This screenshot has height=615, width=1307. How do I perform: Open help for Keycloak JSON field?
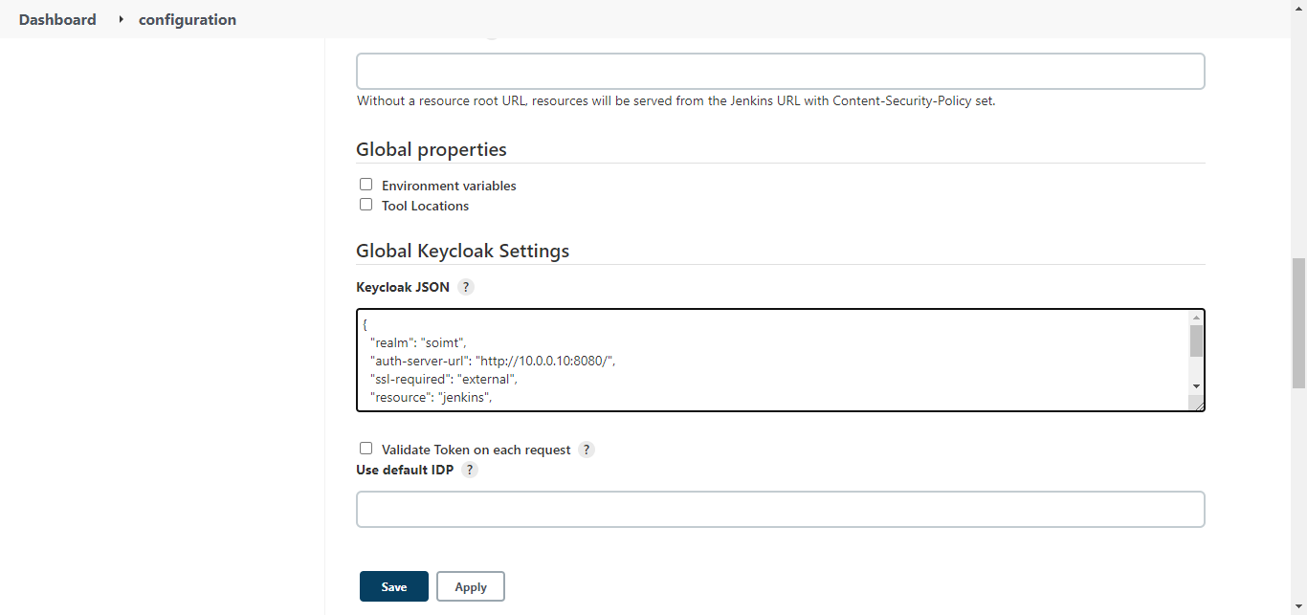point(466,287)
